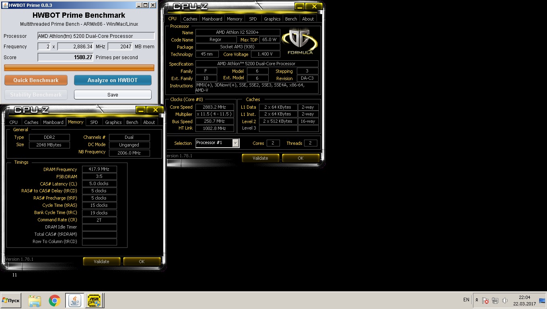Open About tab in Memory CPU-Z window
This screenshot has height=309, width=547.
(149, 122)
